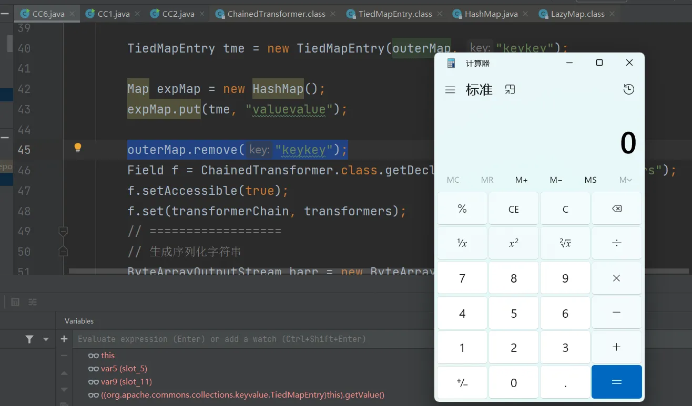This screenshot has height=406, width=692.
Task: Click the divide operator button
Action: (617, 243)
